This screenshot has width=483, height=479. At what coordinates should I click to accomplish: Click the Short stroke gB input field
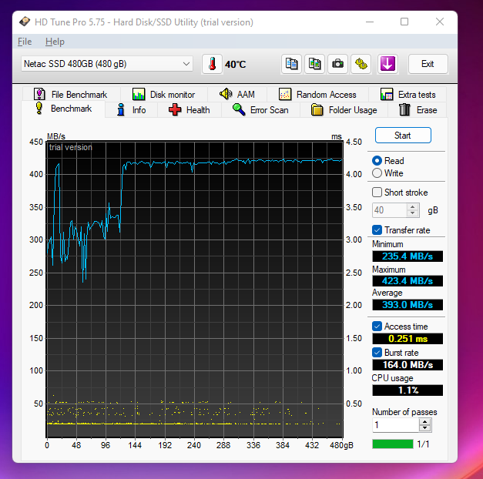coord(390,210)
